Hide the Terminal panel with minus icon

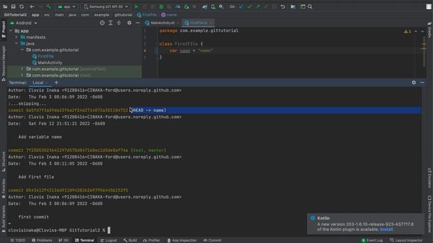coord(422,82)
